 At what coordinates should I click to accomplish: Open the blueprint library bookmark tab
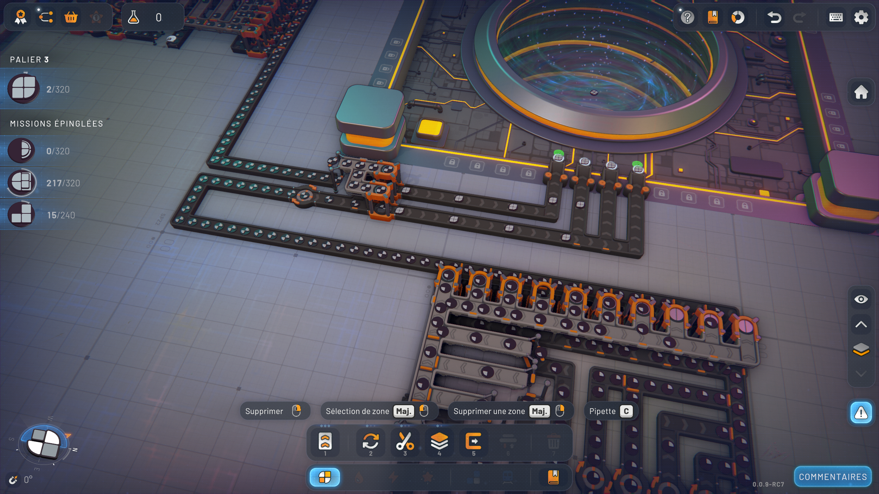553,477
